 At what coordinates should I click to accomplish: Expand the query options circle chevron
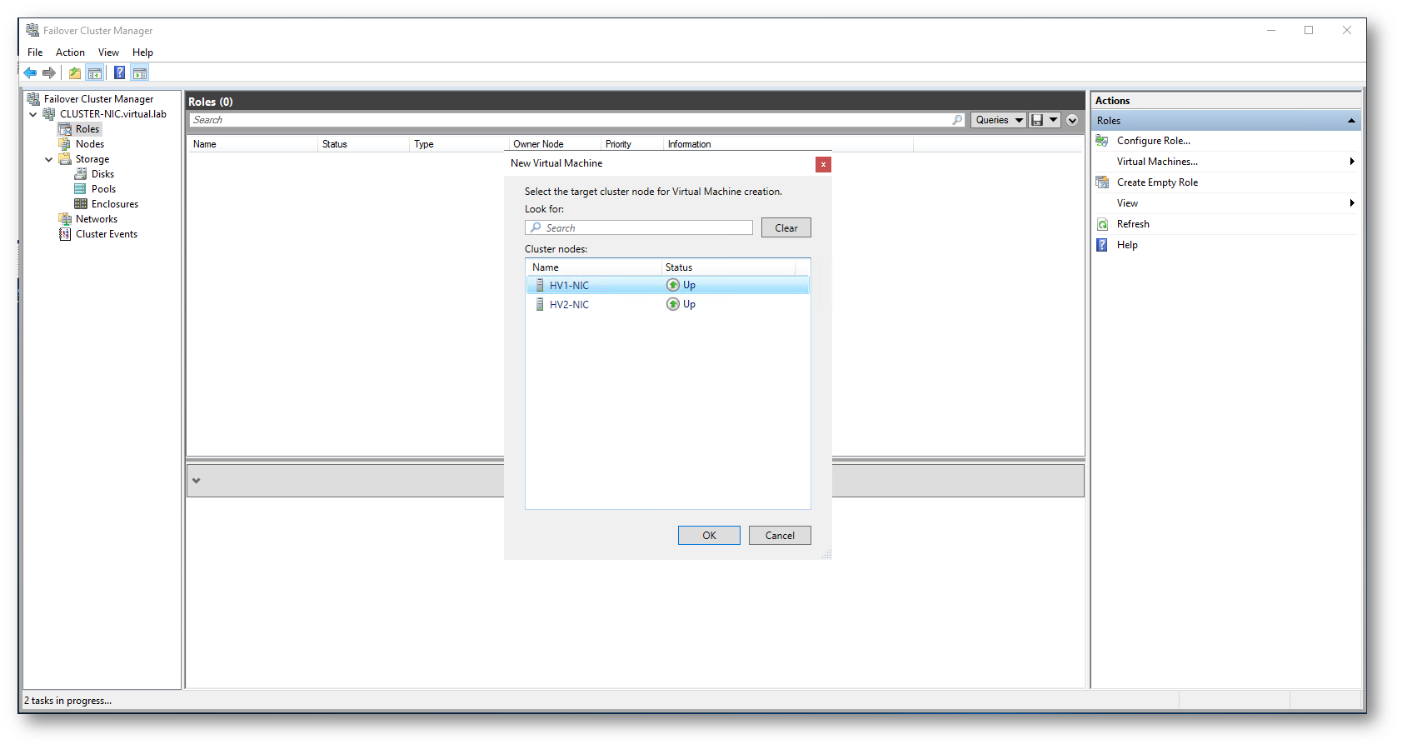click(1072, 120)
